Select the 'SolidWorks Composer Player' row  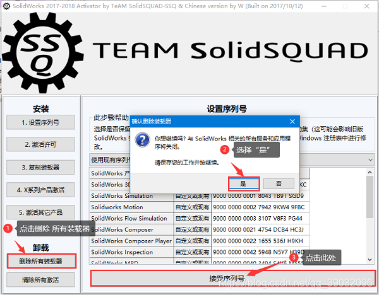click(200, 241)
